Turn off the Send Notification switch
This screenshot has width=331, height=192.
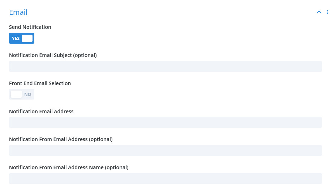tap(22, 38)
